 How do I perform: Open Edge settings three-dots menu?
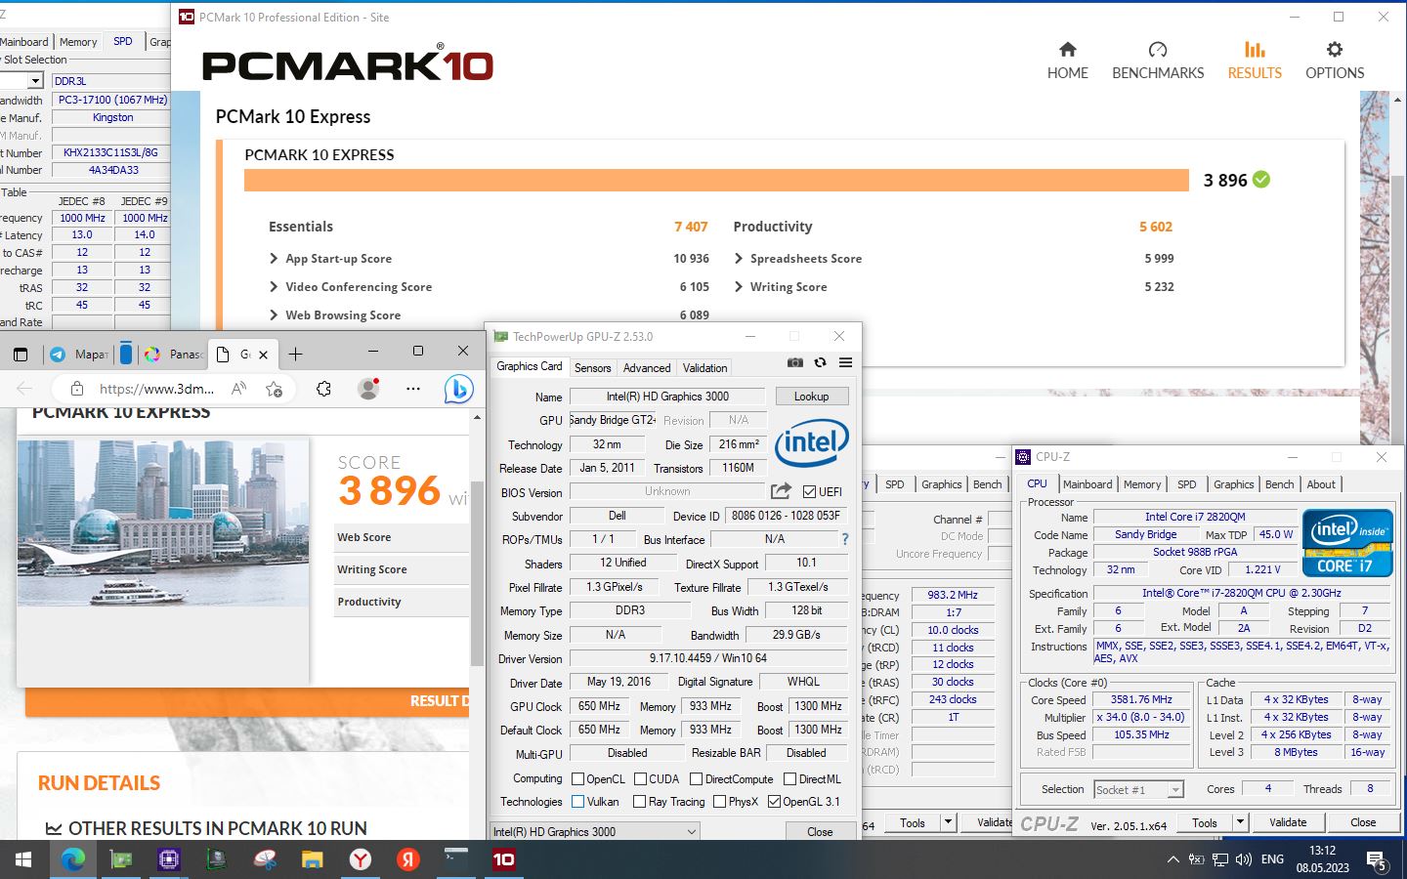413,389
